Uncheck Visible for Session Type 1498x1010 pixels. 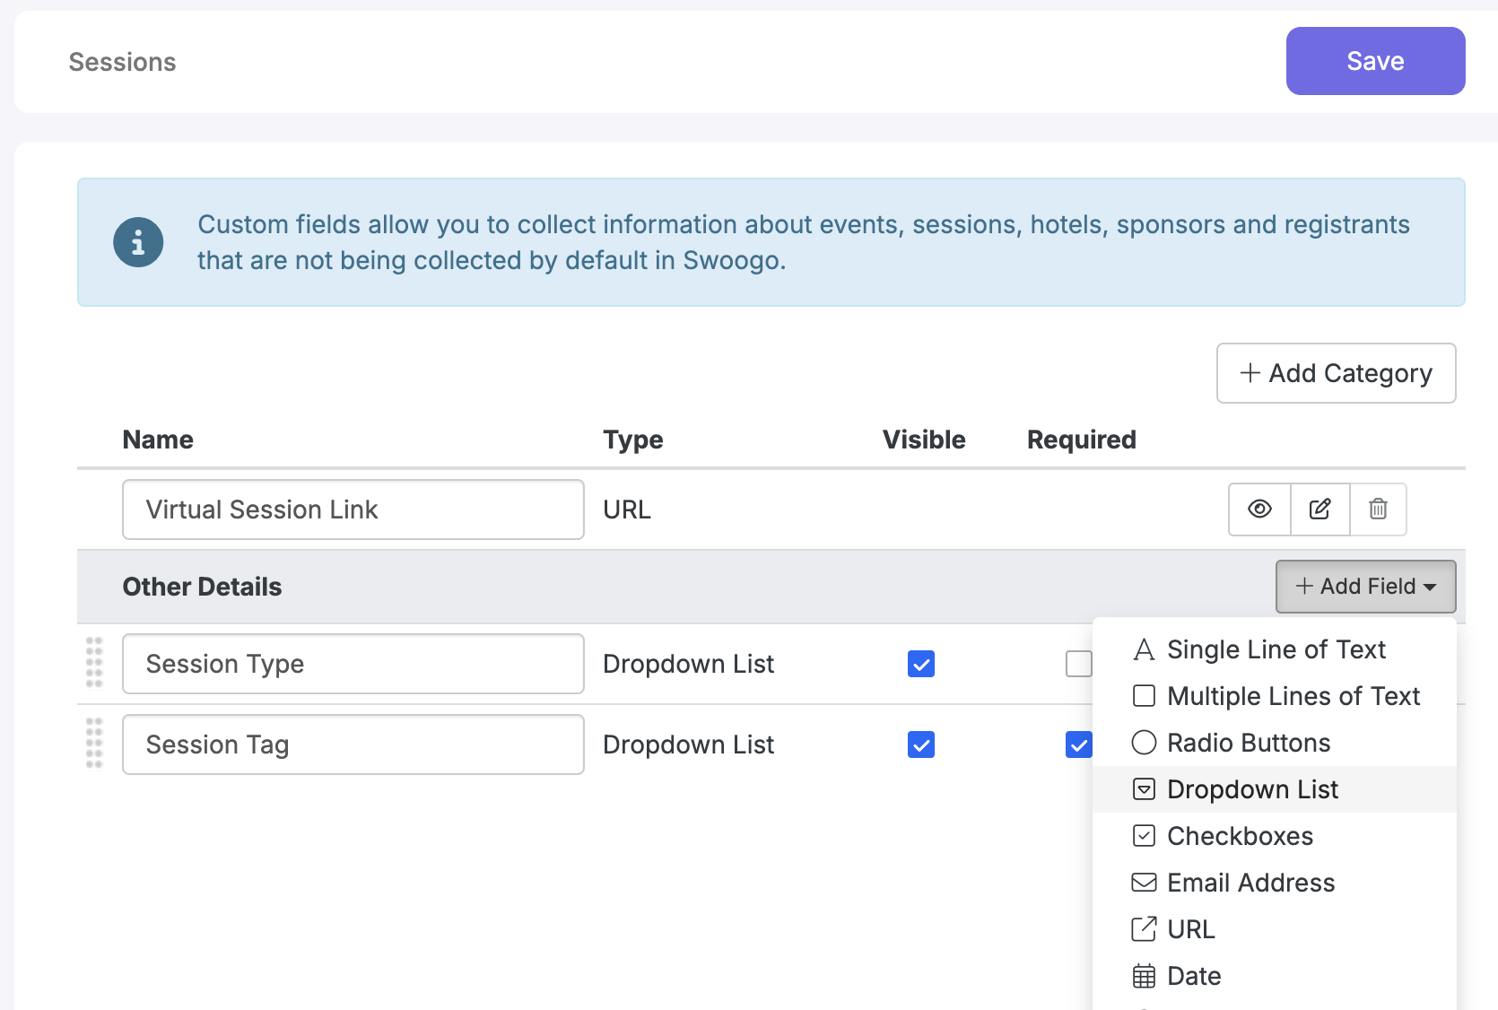(x=921, y=664)
